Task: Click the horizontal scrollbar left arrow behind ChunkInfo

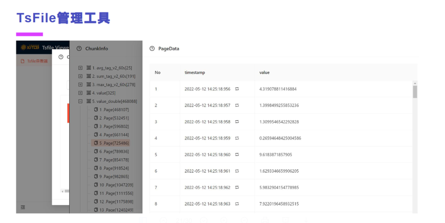Action: coord(63,191)
